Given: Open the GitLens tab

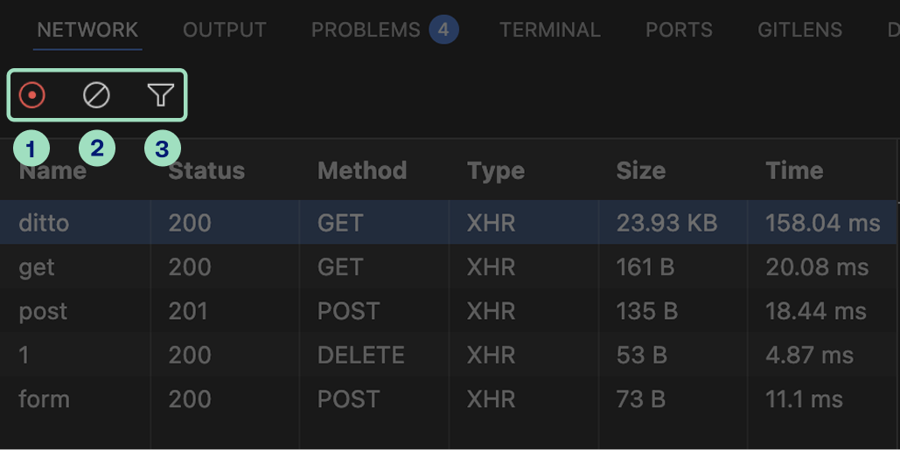Looking at the screenshot, I should pyautogui.click(x=799, y=30).
